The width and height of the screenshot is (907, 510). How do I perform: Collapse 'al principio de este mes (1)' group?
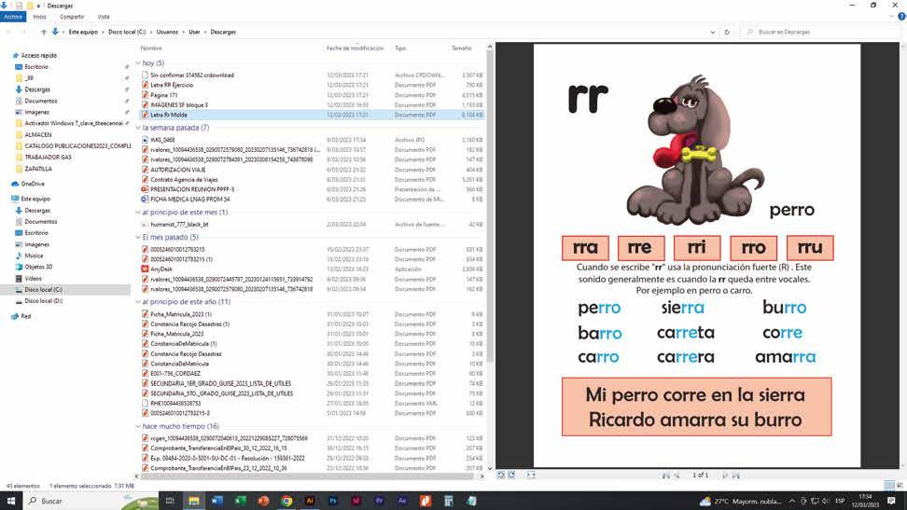click(138, 213)
